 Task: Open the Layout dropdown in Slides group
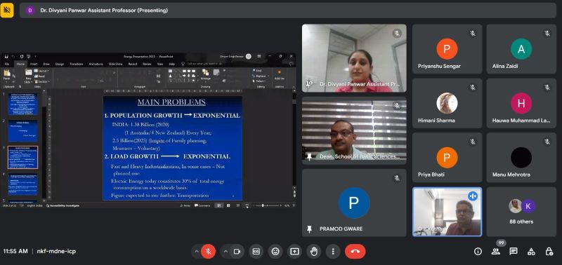tap(42, 71)
